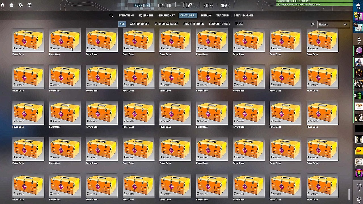Screen dimensions: 363x204
Task: Open the Loadout main tab
Action: [x=164, y=5]
